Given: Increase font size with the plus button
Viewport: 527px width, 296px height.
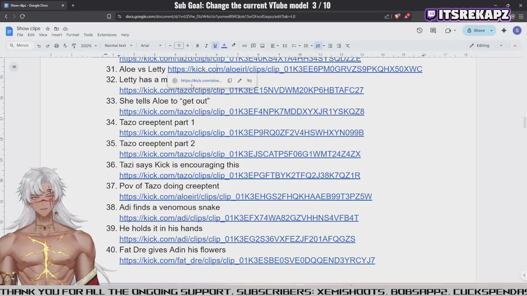Looking at the screenshot, I should pos(188,46).
